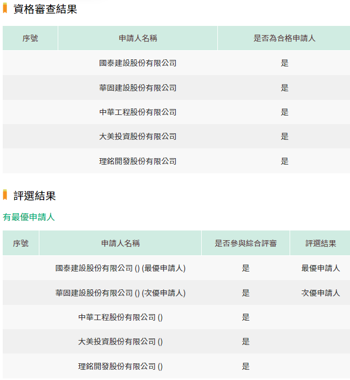Select 理銘開發股份有限公司 in the qualification table

(x=138, y=161)
